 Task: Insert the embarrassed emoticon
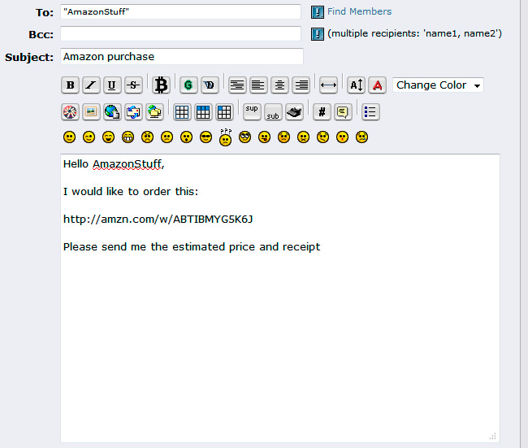[x=283, y=137]
